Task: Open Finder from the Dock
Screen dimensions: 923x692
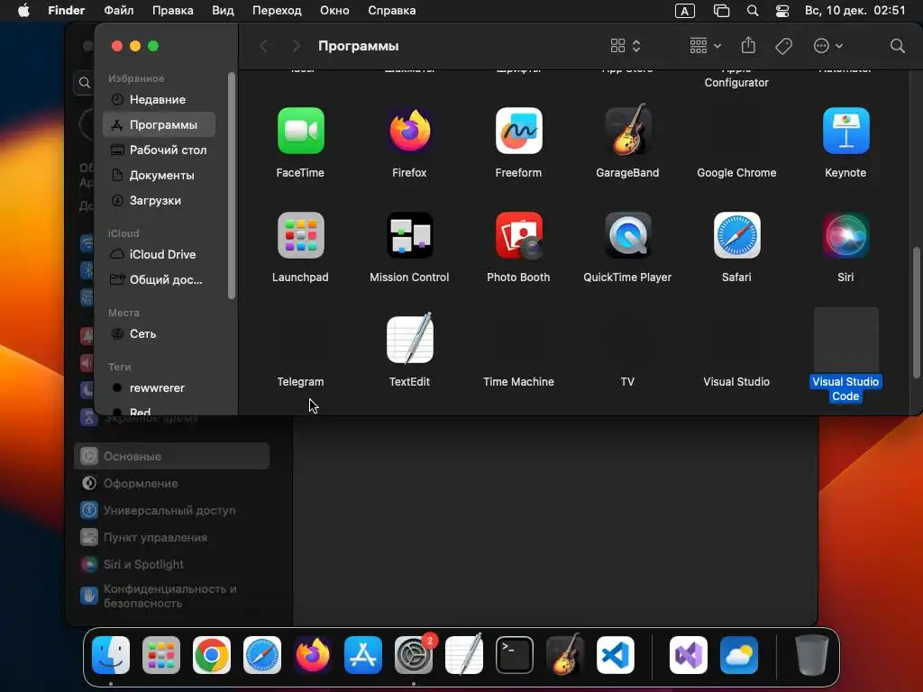Action: [x=111, y=655]
